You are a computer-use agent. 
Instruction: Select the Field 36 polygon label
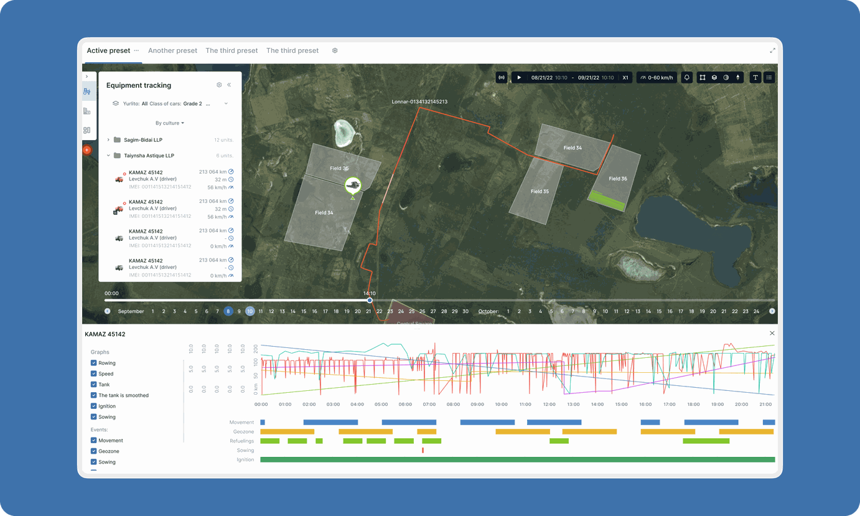pos(618,179)
